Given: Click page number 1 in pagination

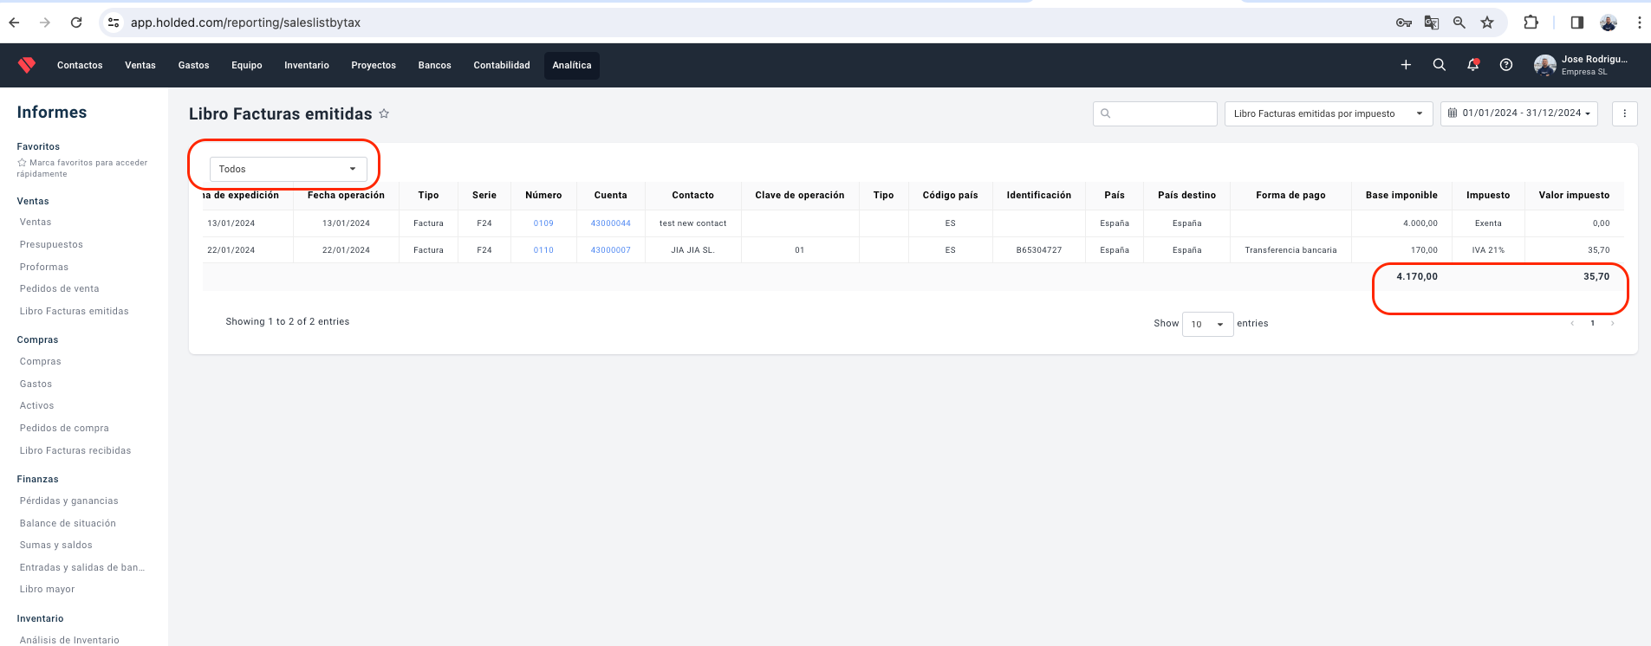Looking at the screenshot, I should point(1593,323).
